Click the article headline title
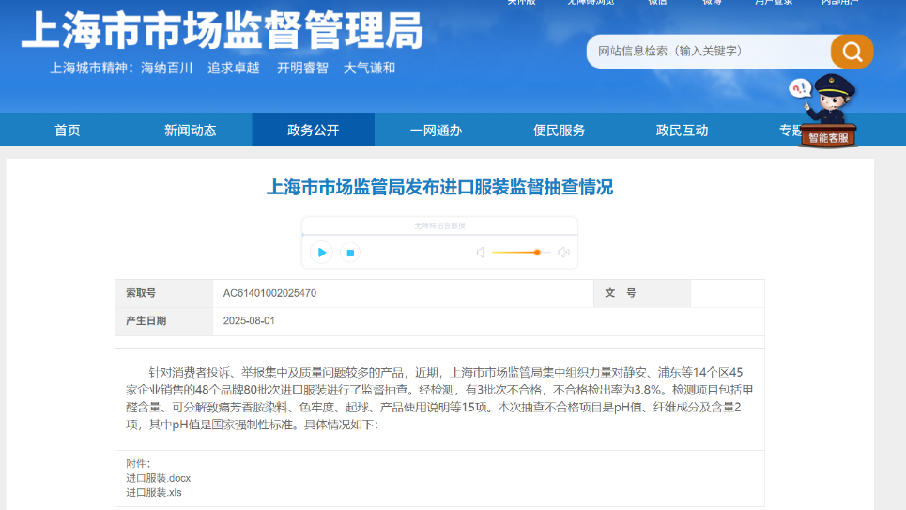 440,188
